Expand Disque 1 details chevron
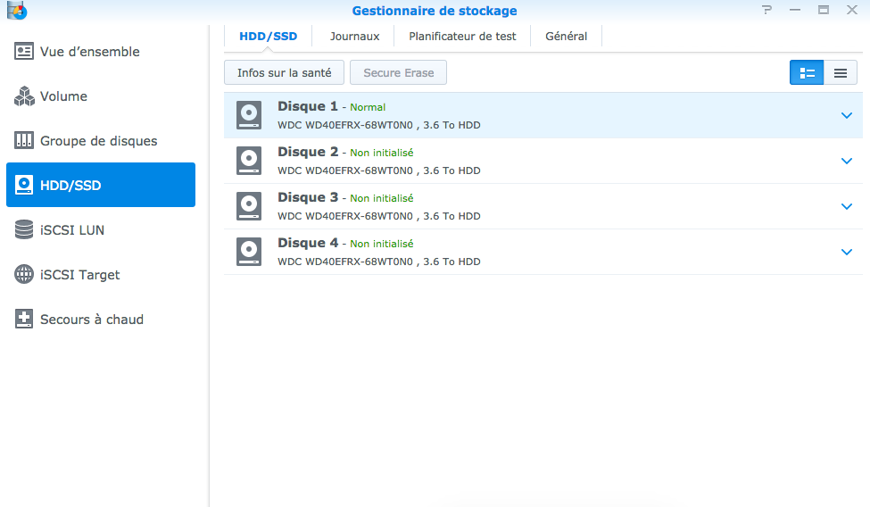This screenshot has height=507, width=870. pos(847,115)
